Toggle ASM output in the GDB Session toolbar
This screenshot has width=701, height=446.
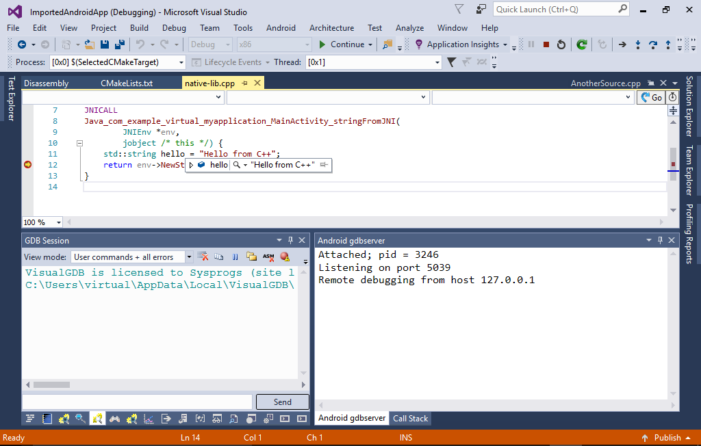[x=268, y=257]
